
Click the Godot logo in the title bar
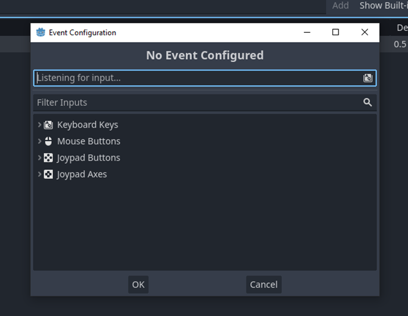tap(41, 33)
